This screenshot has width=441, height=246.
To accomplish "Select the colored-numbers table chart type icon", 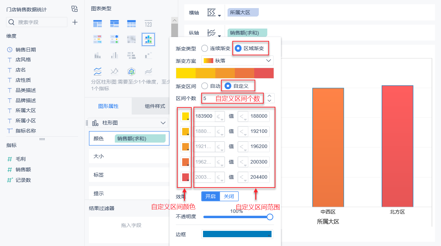I will pyautogui.click(x=97, y=39).
